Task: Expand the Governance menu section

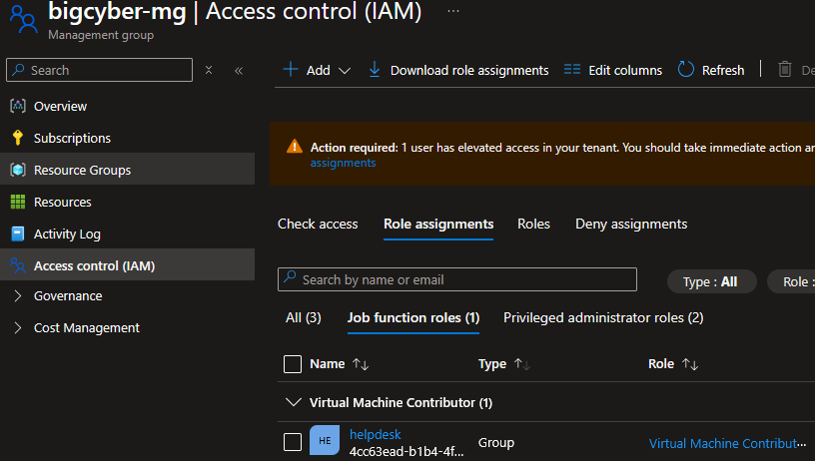Action: 17,295
